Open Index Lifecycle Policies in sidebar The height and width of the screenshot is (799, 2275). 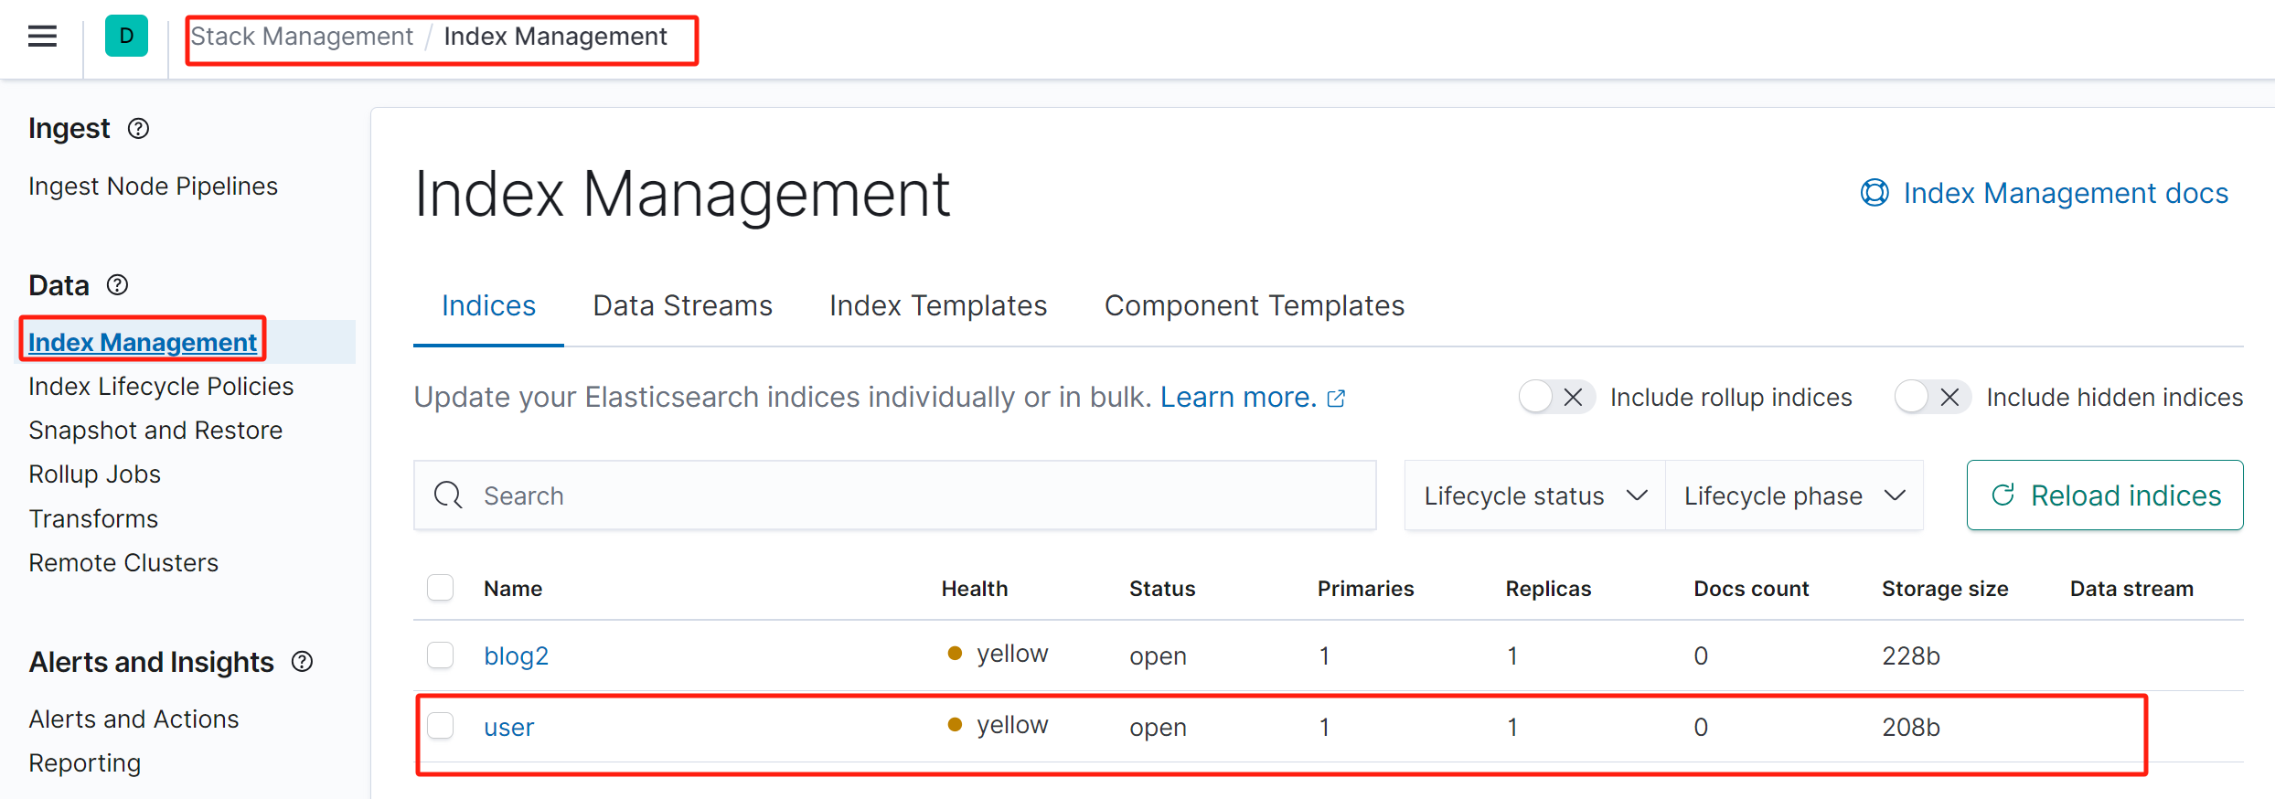pyautogui.click(x=161, y=387)
